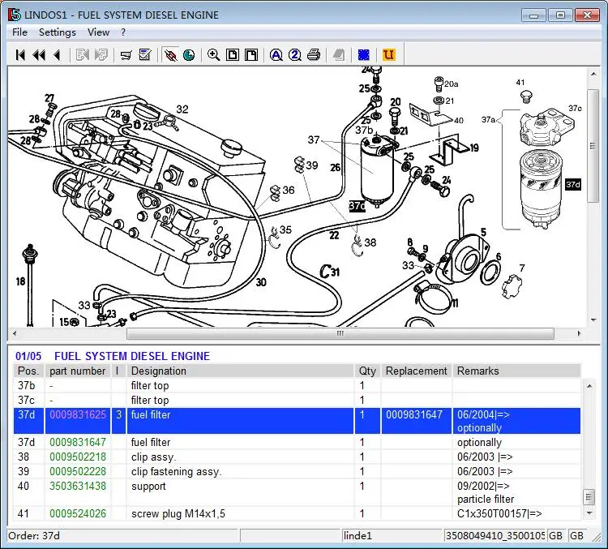Image resolution: width=608 pixels, height=549 pixels.
Task: Click the double left arrow rewind icon
Action: coord(39,55)
